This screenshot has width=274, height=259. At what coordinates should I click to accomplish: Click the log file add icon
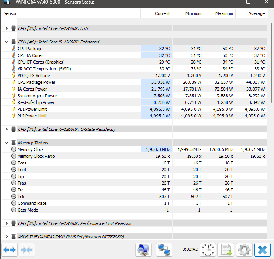click(227, 250)
